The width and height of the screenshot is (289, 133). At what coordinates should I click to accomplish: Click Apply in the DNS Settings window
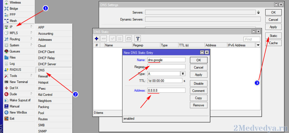[273, 27]
